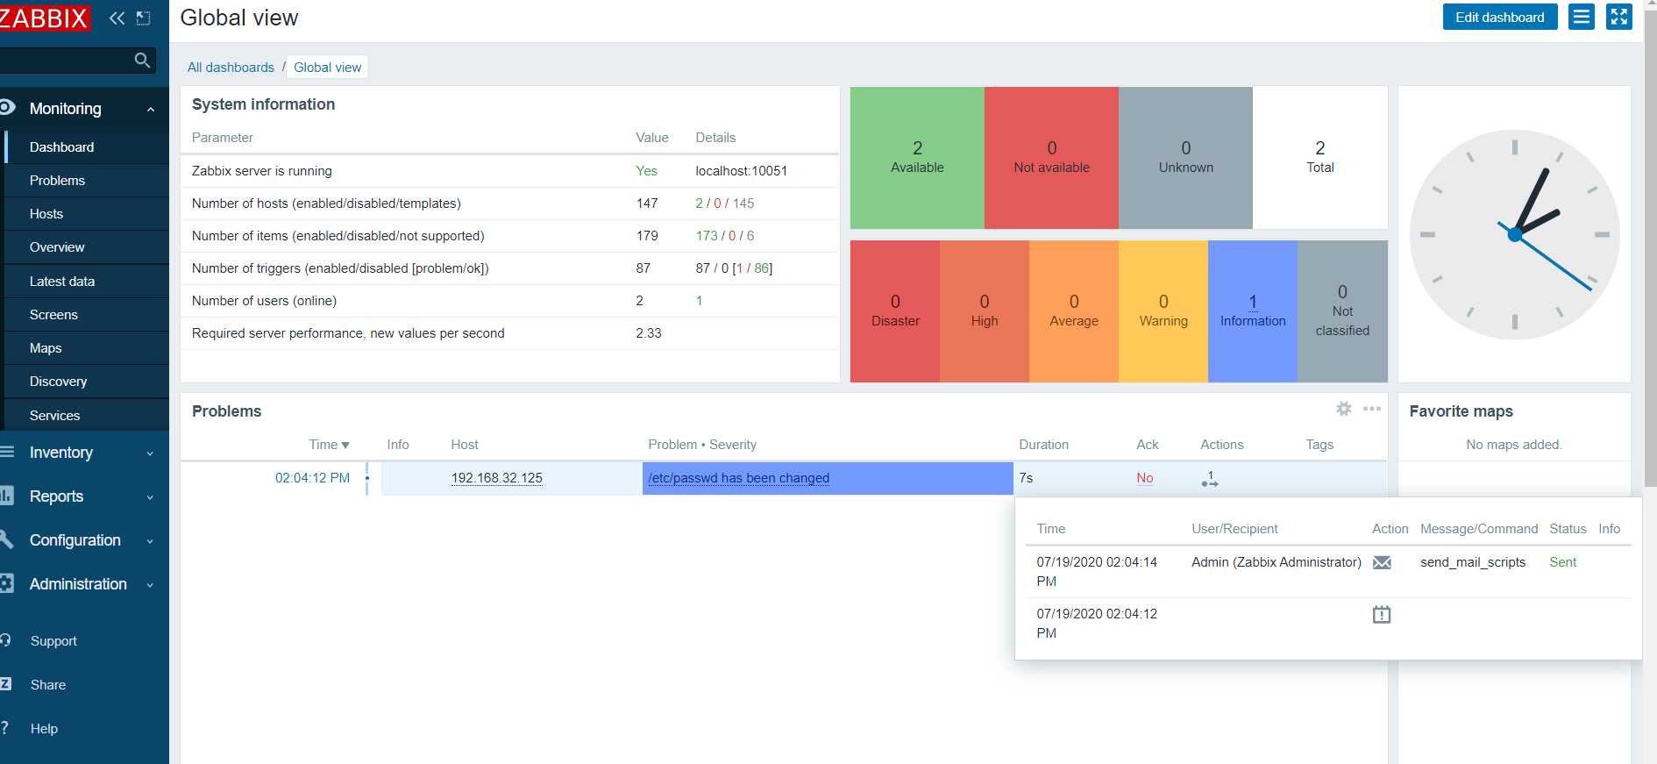Click 'Sent' status in actions popup

[1562, 562]
